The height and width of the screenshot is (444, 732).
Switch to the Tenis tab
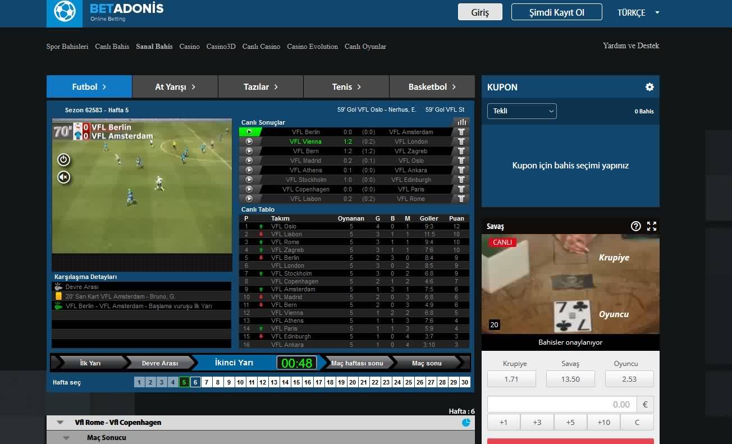[346, 87]
